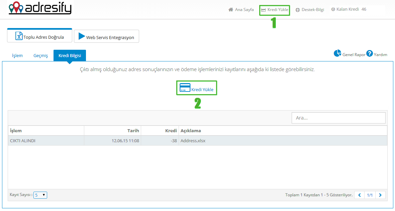Click the Excel file icon on Toplu Adres Doğrula

pyautogui.click(x=19, y=36)
